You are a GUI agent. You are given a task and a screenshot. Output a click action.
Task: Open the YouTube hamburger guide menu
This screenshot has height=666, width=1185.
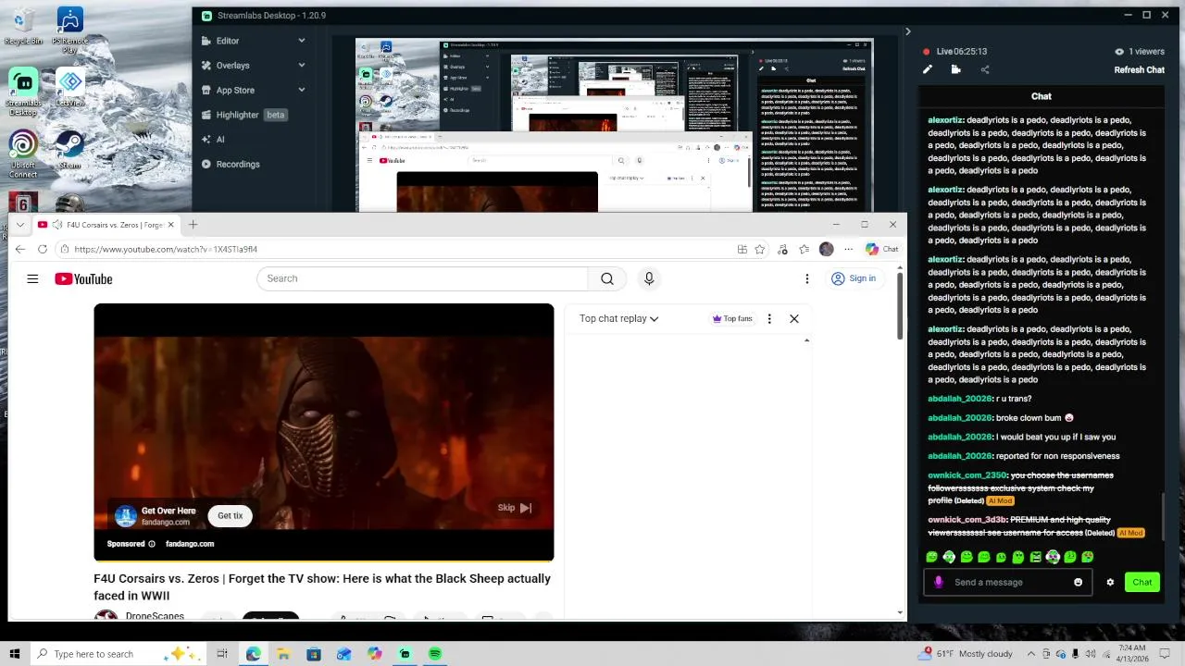tap(32, 278)
